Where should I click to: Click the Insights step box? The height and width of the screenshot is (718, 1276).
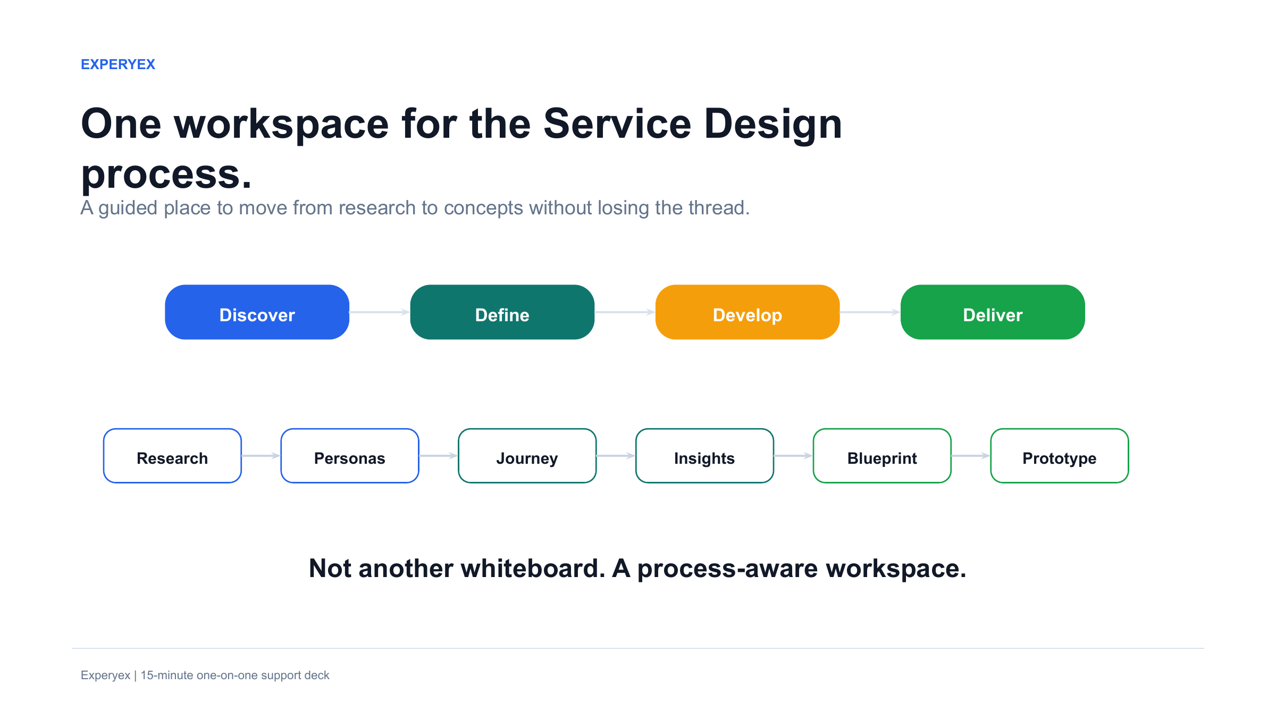tap(704, 456)
